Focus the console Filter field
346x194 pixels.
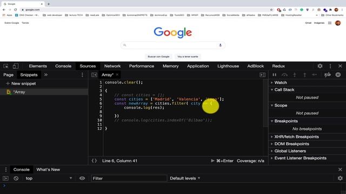coord(129,178)
